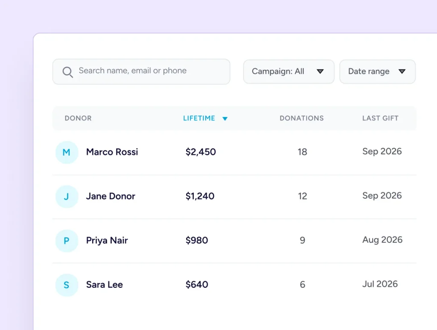Select the $2,450 lifetime amount
The width and height of the screenshot is (437, 330).
(201, 152)
